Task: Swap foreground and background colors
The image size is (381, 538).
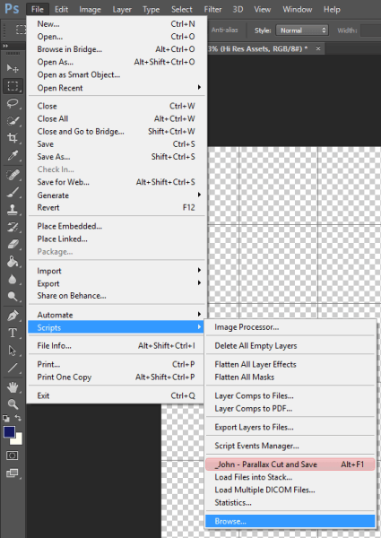Action: pos(18,418)
